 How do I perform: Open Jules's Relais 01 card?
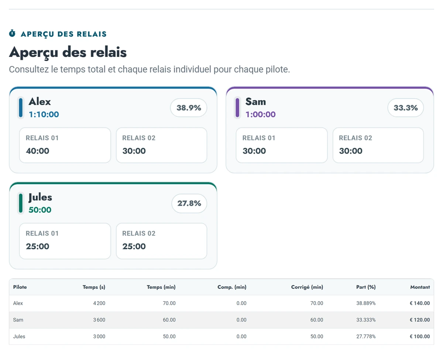pos(65,241)
